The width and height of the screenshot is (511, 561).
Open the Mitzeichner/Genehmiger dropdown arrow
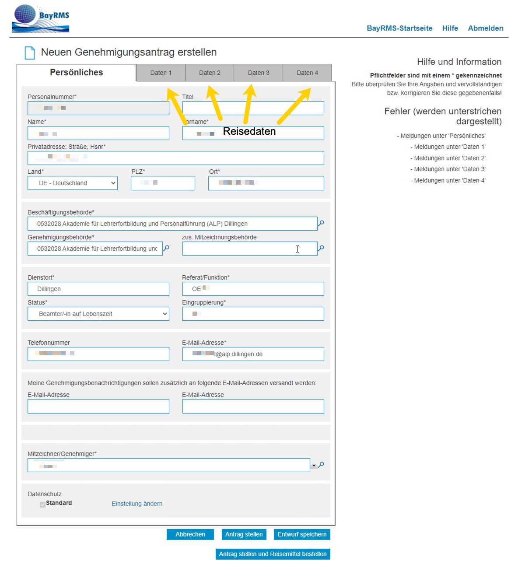314,466
